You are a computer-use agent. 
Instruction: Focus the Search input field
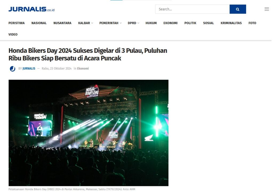192,9
